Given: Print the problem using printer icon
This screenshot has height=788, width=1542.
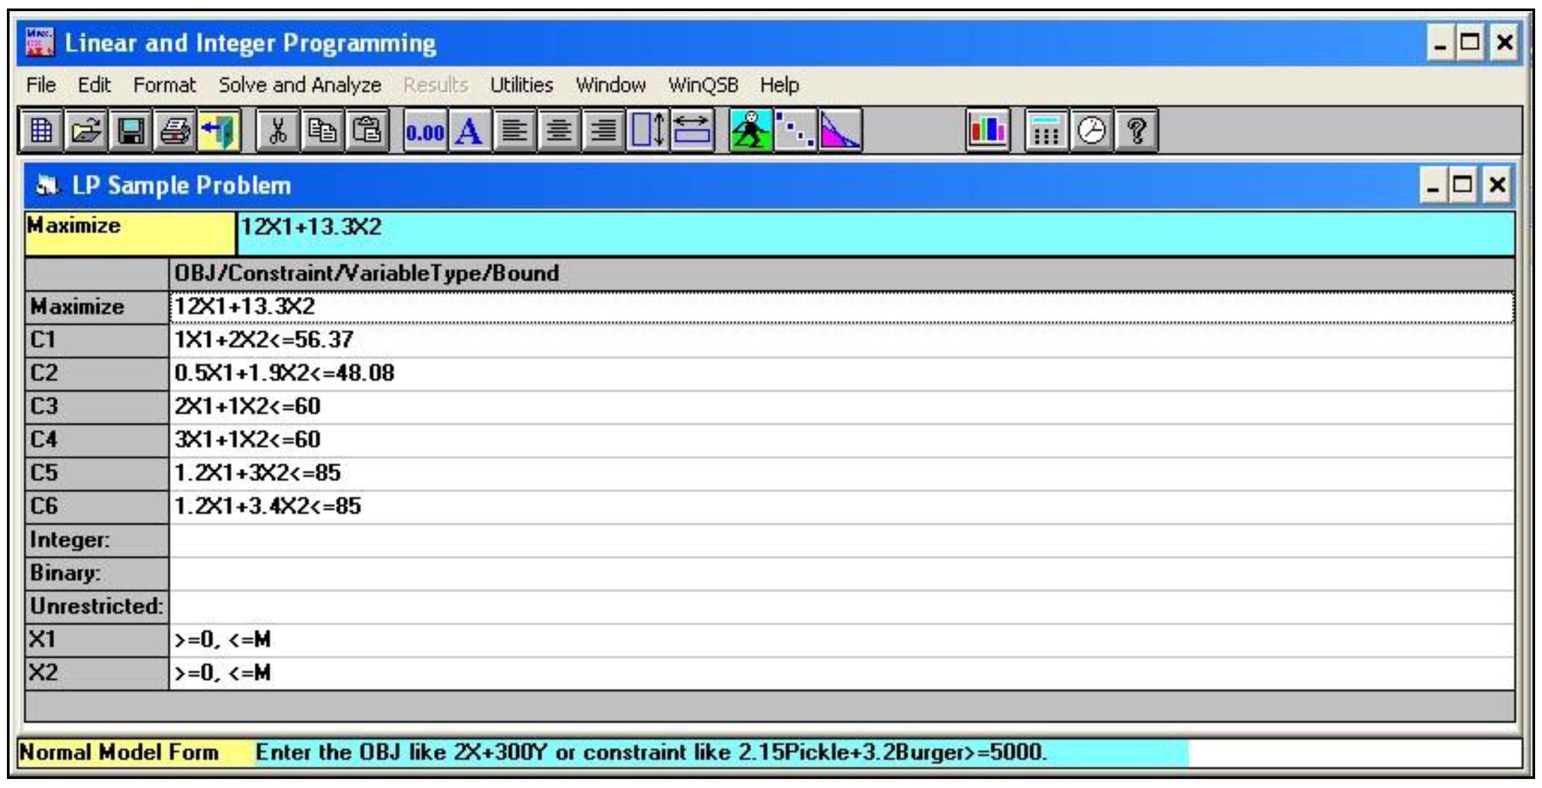Looking at the screenshot, I should pyautogui.click(x=175, y=131).
